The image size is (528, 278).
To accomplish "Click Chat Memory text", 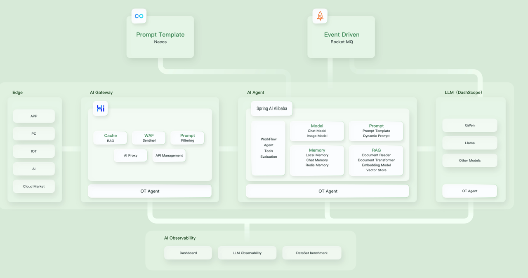I will tap(317, 160).
